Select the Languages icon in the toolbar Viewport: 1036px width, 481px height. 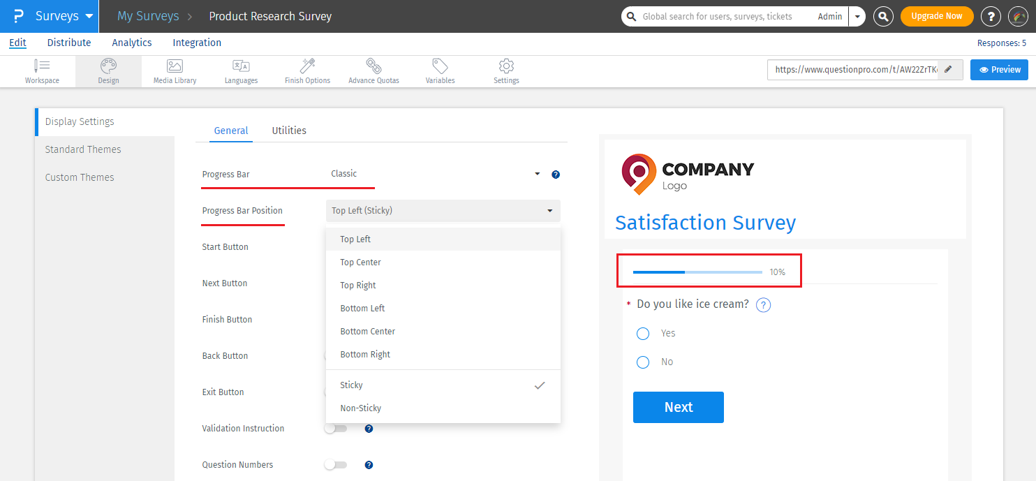241,71
